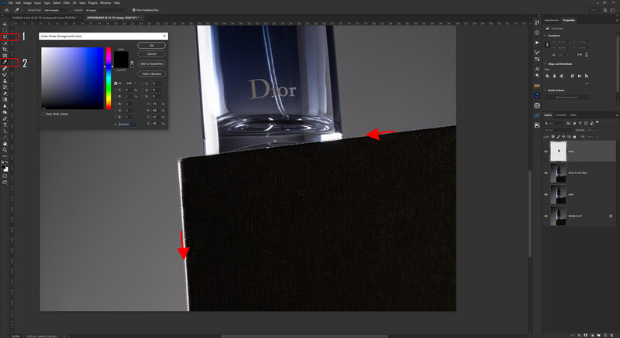The width and height of the screenshot is (620, 338).
Task: Click the hex color input field
Action: (x=128, y=125)
